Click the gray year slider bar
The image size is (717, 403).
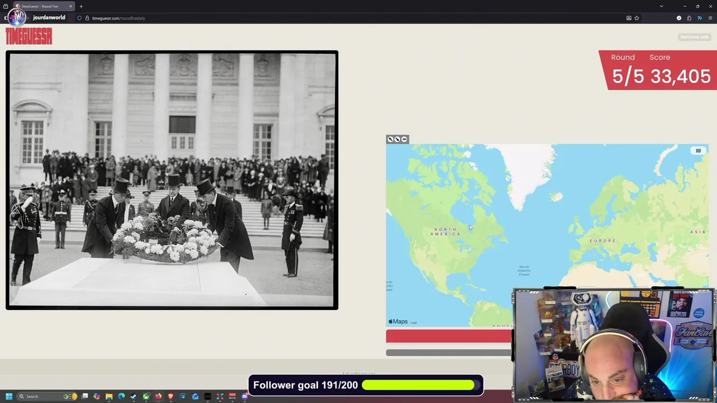pos(449,353)
